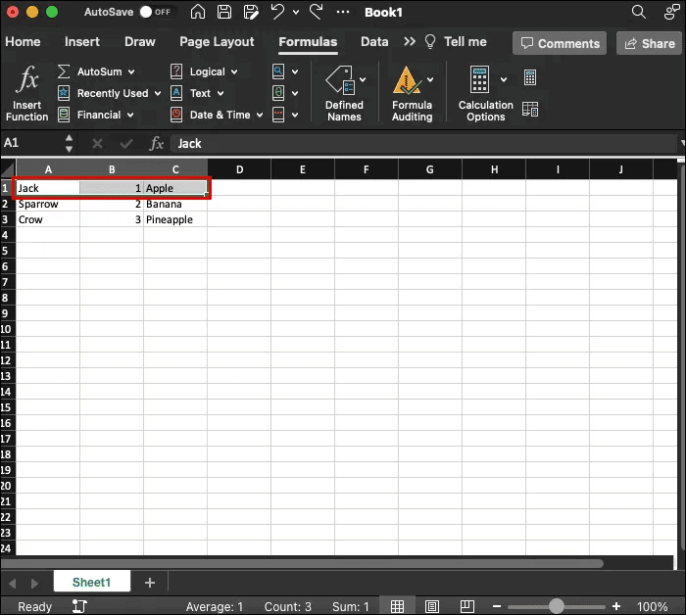Expand the Date & Time functions list
Viewport: 686px width, 615px height.
[258, 116]
